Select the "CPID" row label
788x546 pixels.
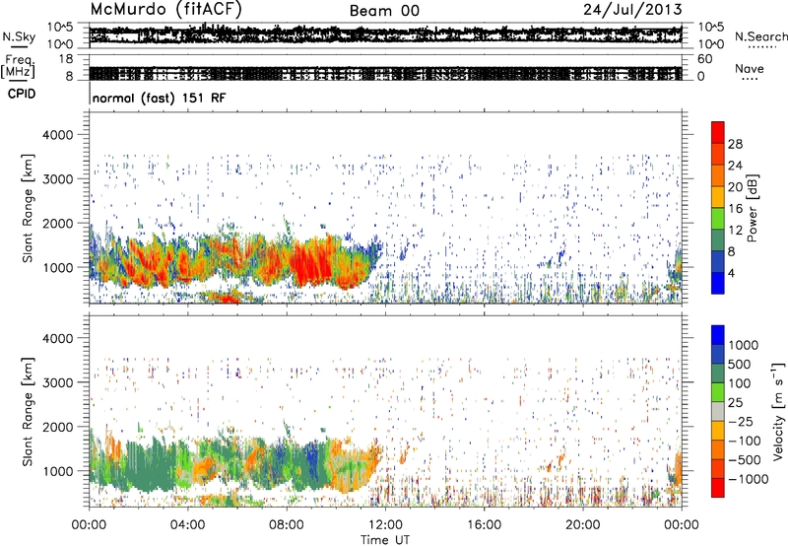tap(22, 94)
